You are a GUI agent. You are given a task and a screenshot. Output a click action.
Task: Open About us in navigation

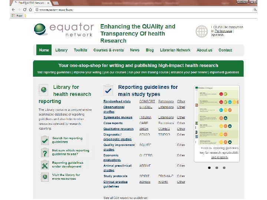point(204,50)
